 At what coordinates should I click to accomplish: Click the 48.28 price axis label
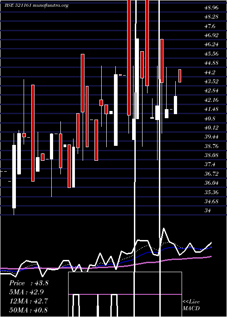click(x=212, y=17)
